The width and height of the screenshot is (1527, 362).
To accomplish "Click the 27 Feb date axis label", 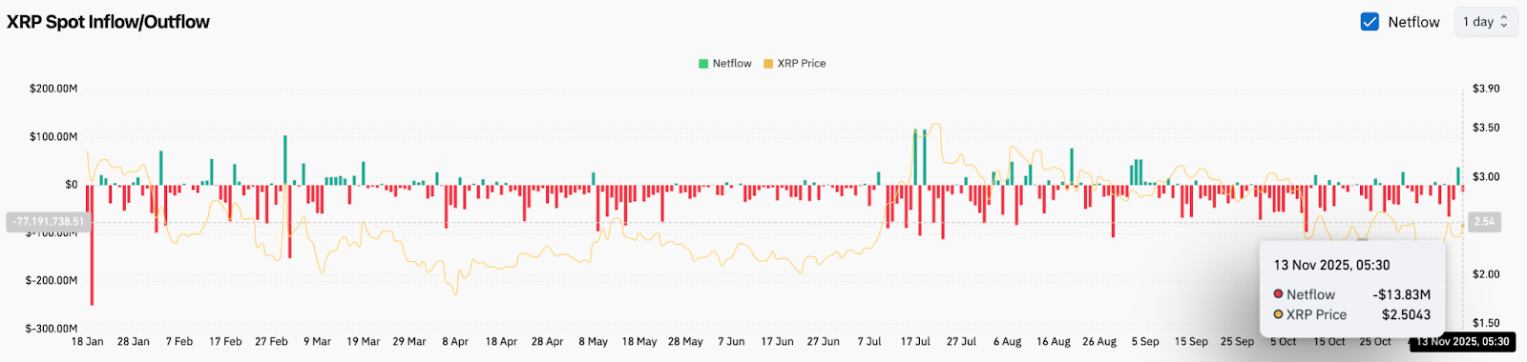I will point(271,341).
